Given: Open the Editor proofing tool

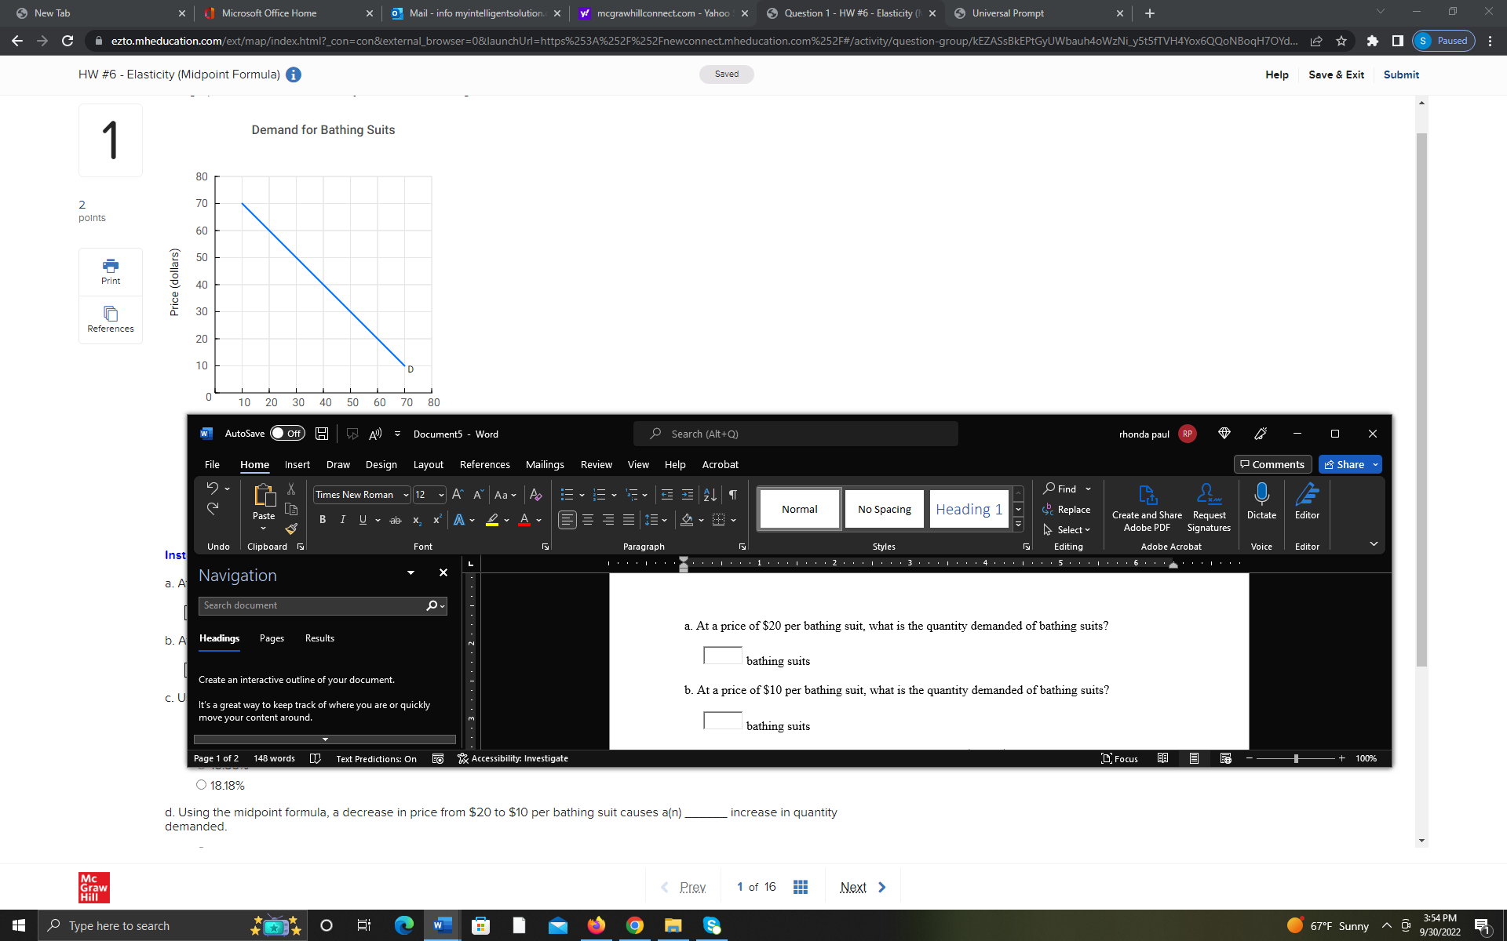Looking at the screenshot, I should coord(1307,502).
